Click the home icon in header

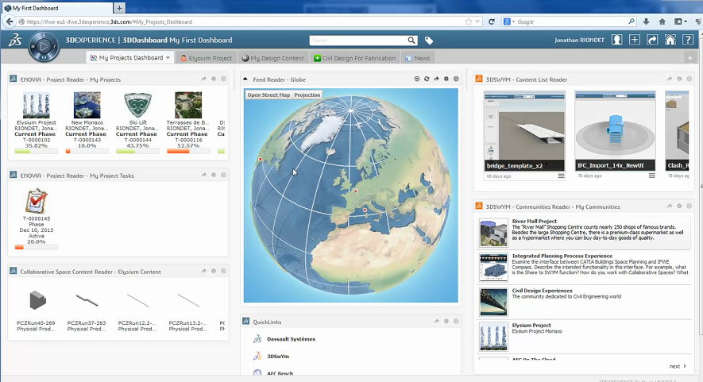pyautogui.click(x=670, y=40)
